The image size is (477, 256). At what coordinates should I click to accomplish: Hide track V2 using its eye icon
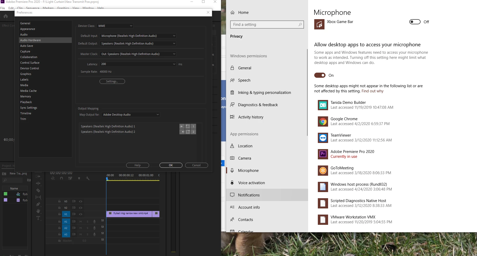point(80,208)
